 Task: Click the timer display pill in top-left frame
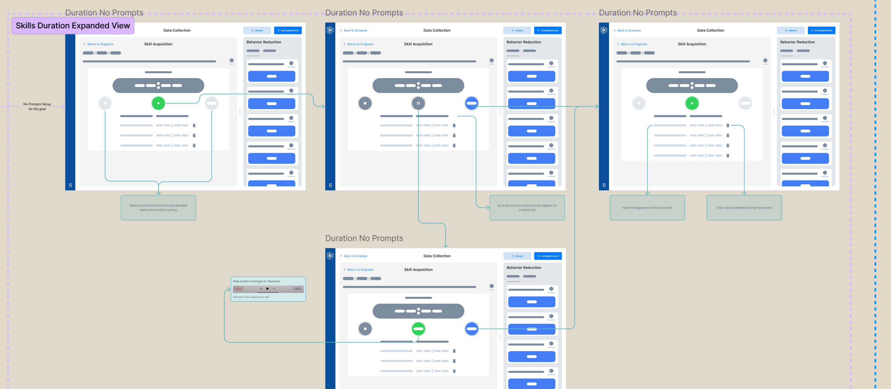pos(158,85)
